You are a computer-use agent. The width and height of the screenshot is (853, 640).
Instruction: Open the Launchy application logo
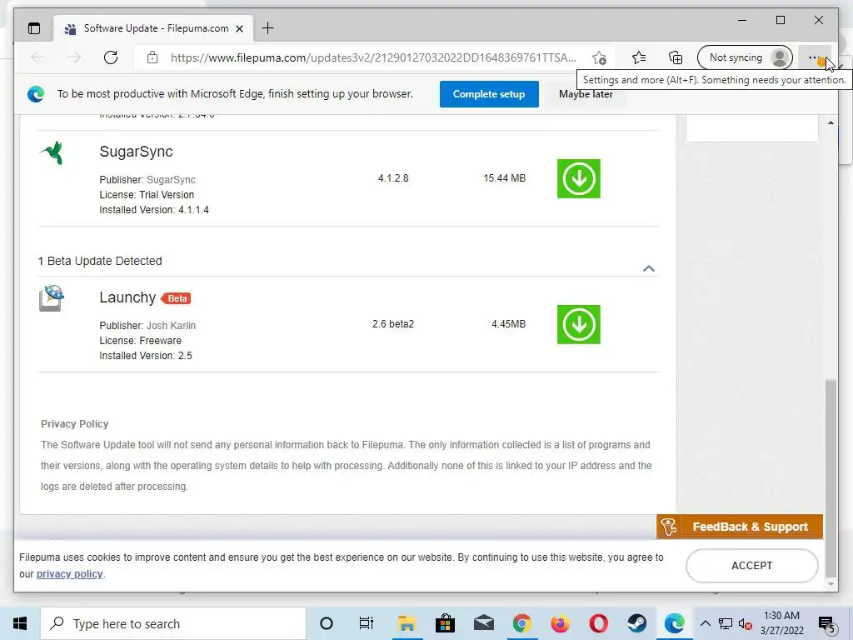[x=52, y=298]
